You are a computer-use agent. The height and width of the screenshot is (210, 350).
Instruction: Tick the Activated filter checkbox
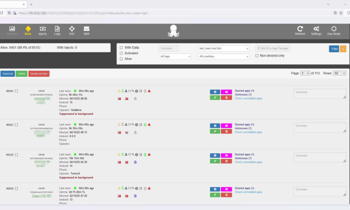[x=121, y=53]
